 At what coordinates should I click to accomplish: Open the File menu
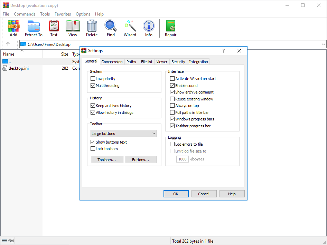click(x=6, y=14)
